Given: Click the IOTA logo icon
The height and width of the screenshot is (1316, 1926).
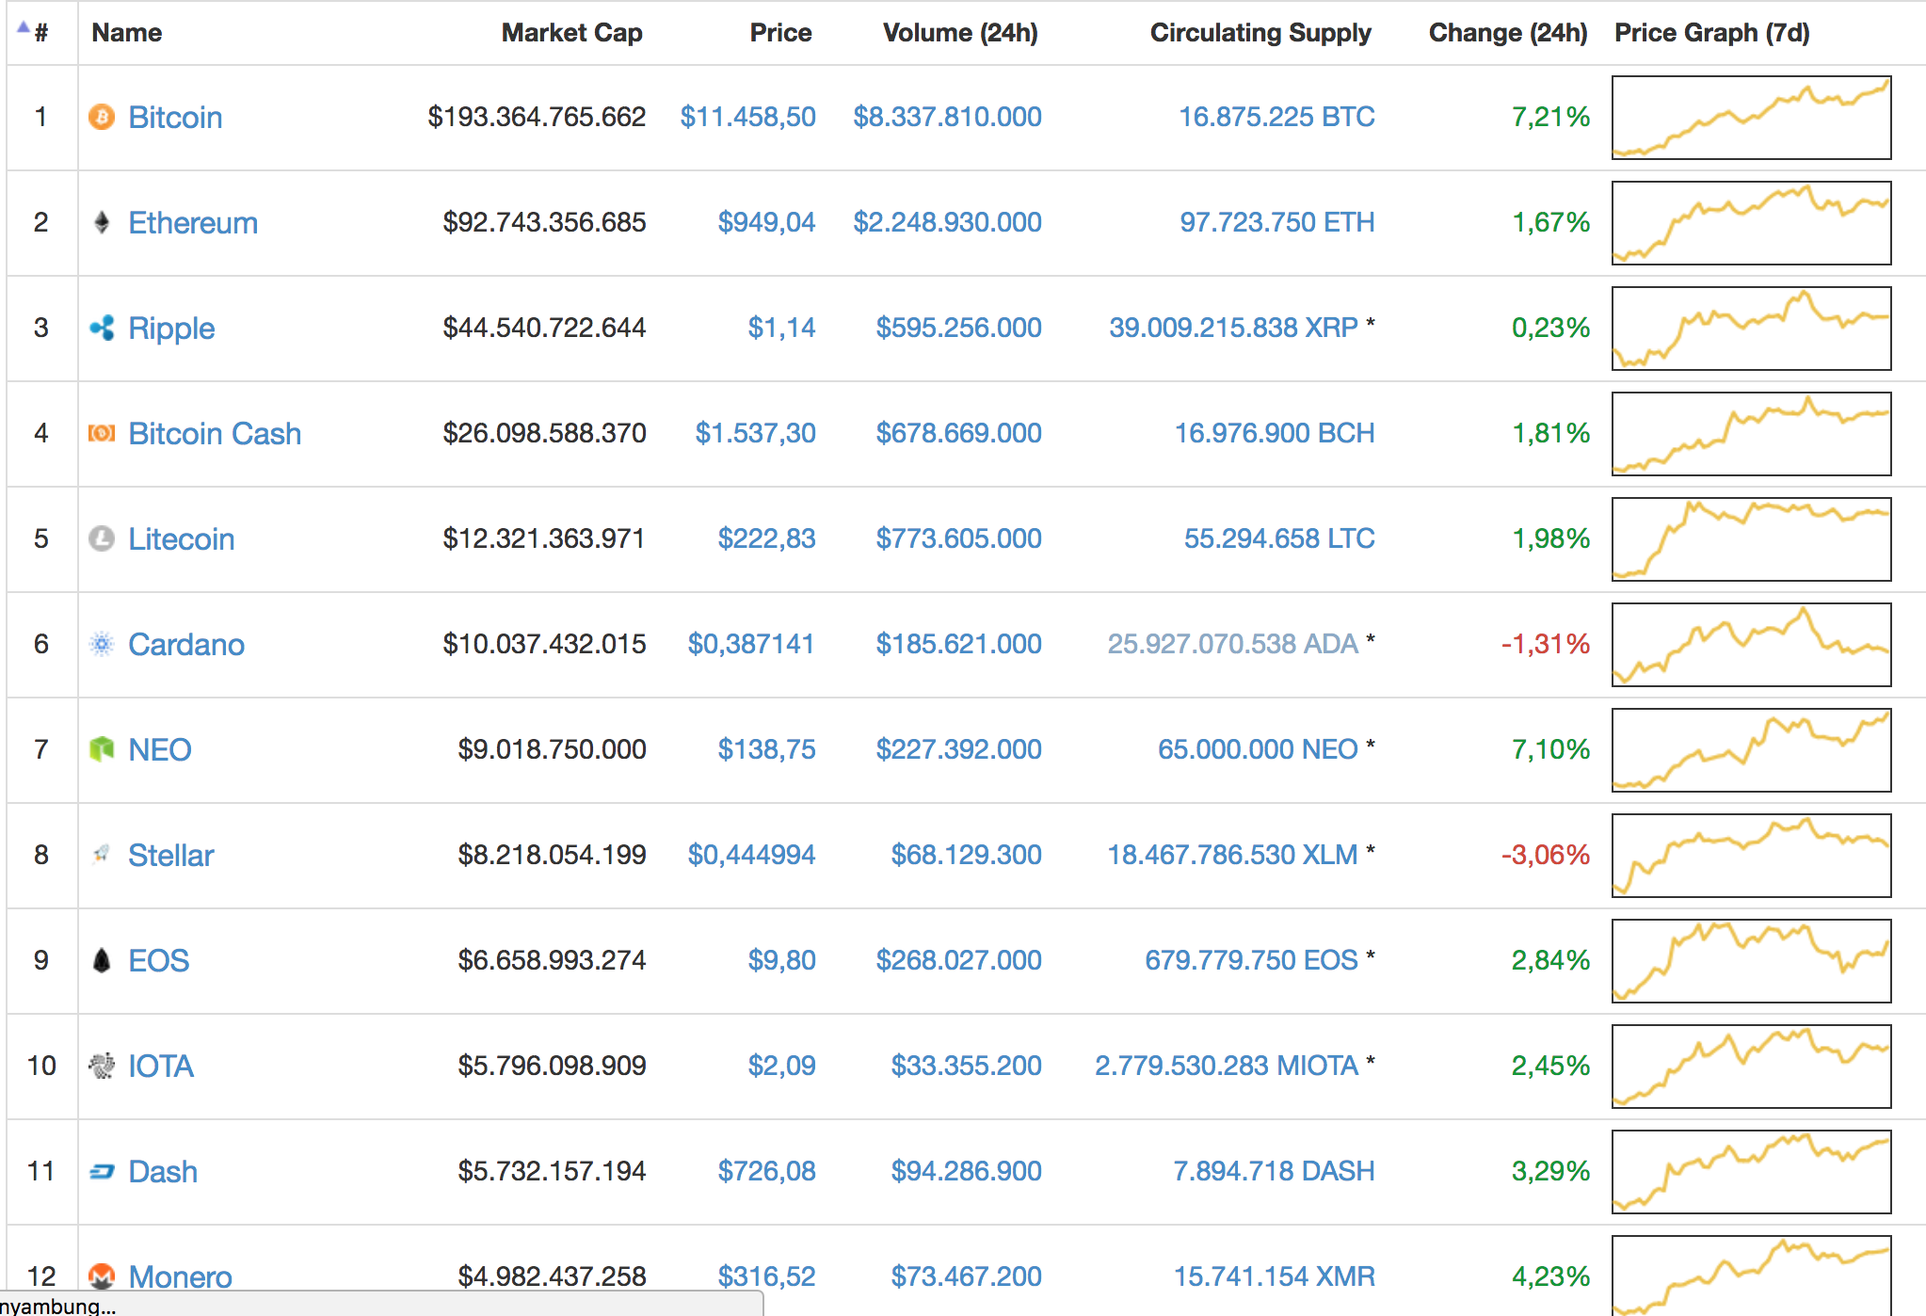Looking at the screenshot, I should click(x=102, y=1066).
